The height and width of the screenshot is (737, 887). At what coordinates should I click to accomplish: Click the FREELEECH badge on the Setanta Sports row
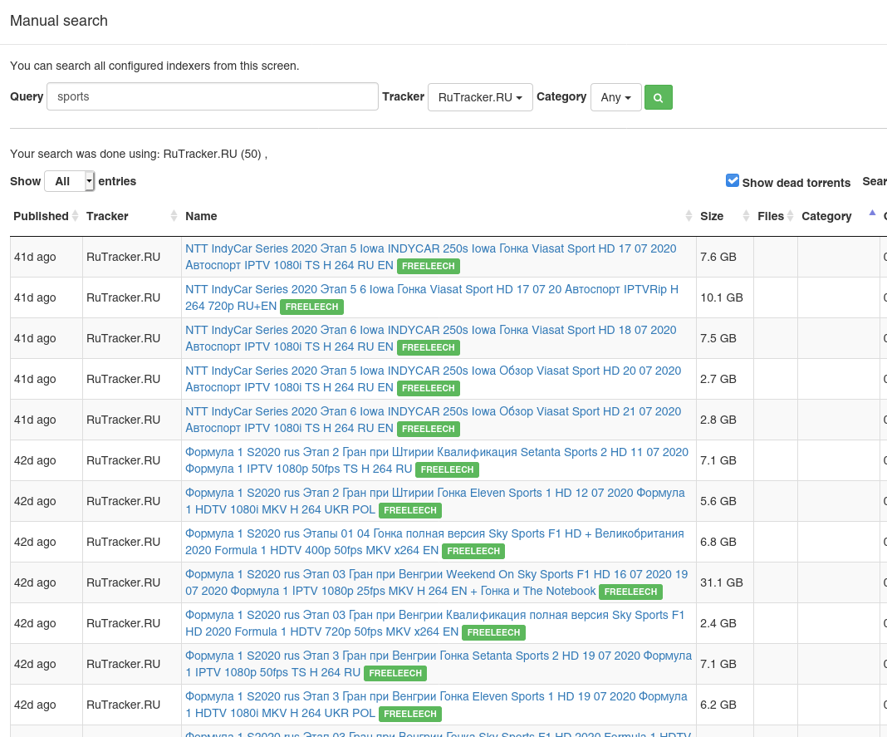(447, 469)
